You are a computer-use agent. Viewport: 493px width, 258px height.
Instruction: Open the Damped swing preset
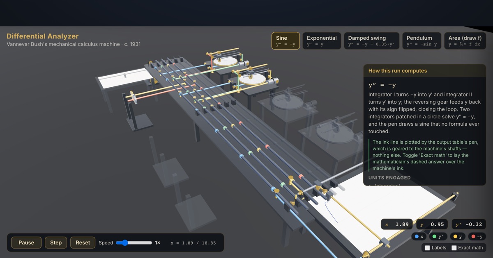(371, 41)
